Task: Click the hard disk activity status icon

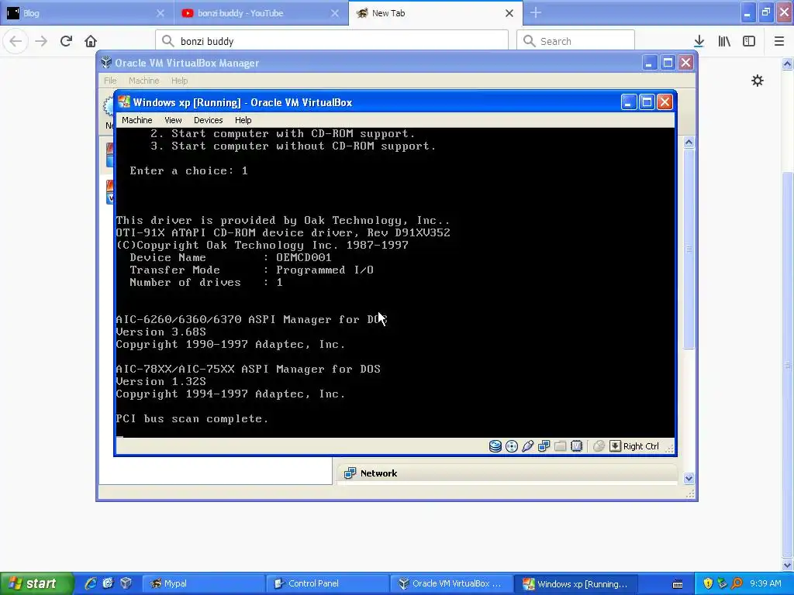Action: [x=495, y=445]
